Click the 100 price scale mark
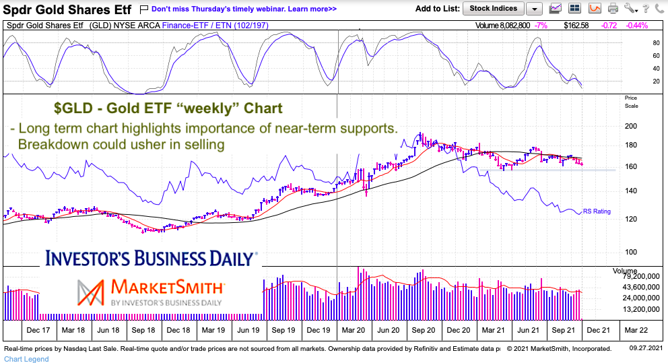668x363 pixels. [631, 252]
